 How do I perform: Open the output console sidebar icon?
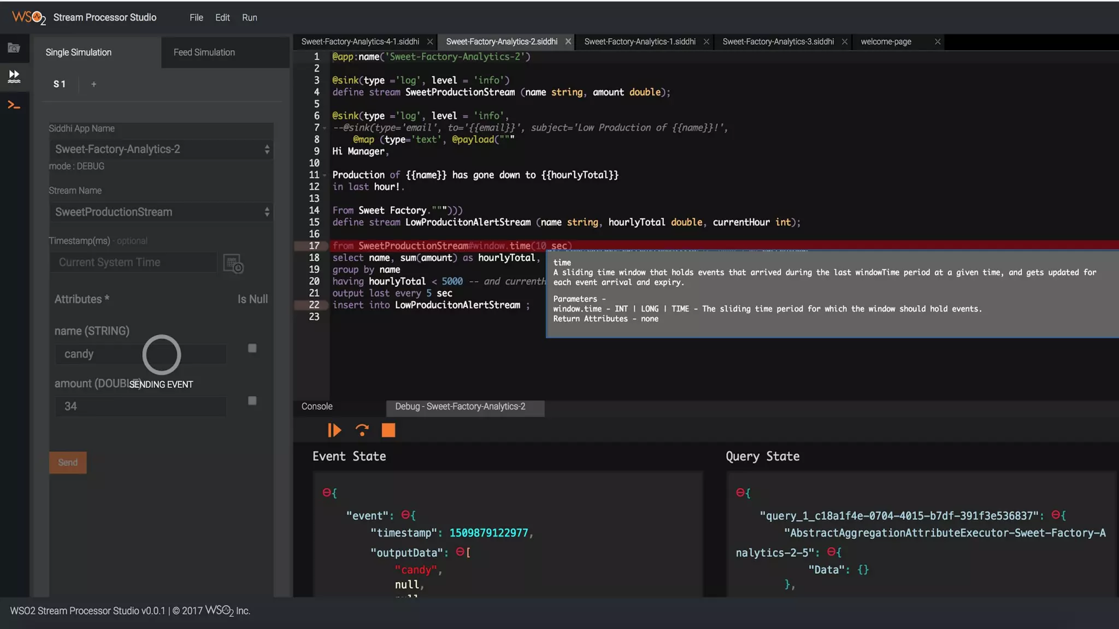[14, 105]
